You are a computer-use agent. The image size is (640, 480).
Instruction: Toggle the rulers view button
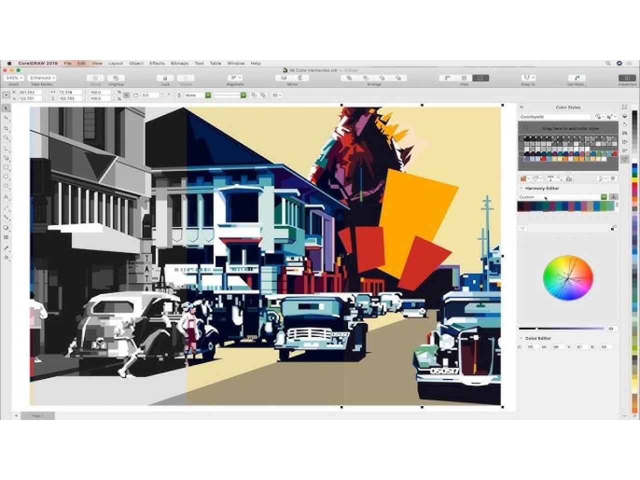click(447, 78)
